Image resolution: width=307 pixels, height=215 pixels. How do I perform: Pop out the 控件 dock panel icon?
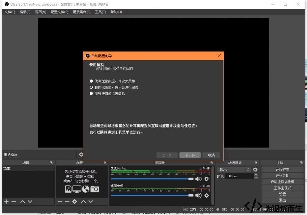(301, 163)
